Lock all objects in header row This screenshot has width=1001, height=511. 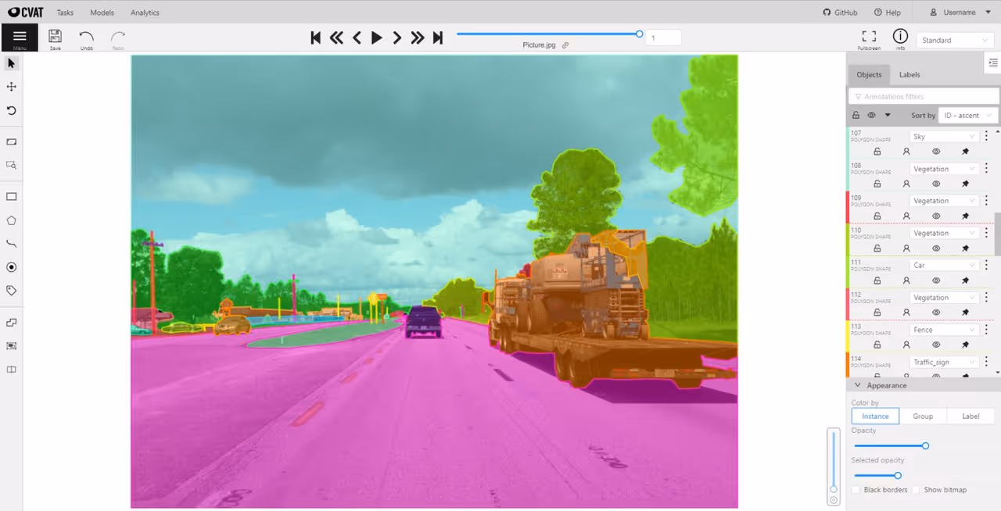(856, 115)
